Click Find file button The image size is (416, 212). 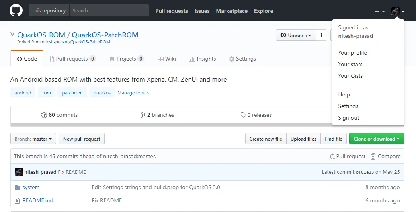tap(334, 139)
